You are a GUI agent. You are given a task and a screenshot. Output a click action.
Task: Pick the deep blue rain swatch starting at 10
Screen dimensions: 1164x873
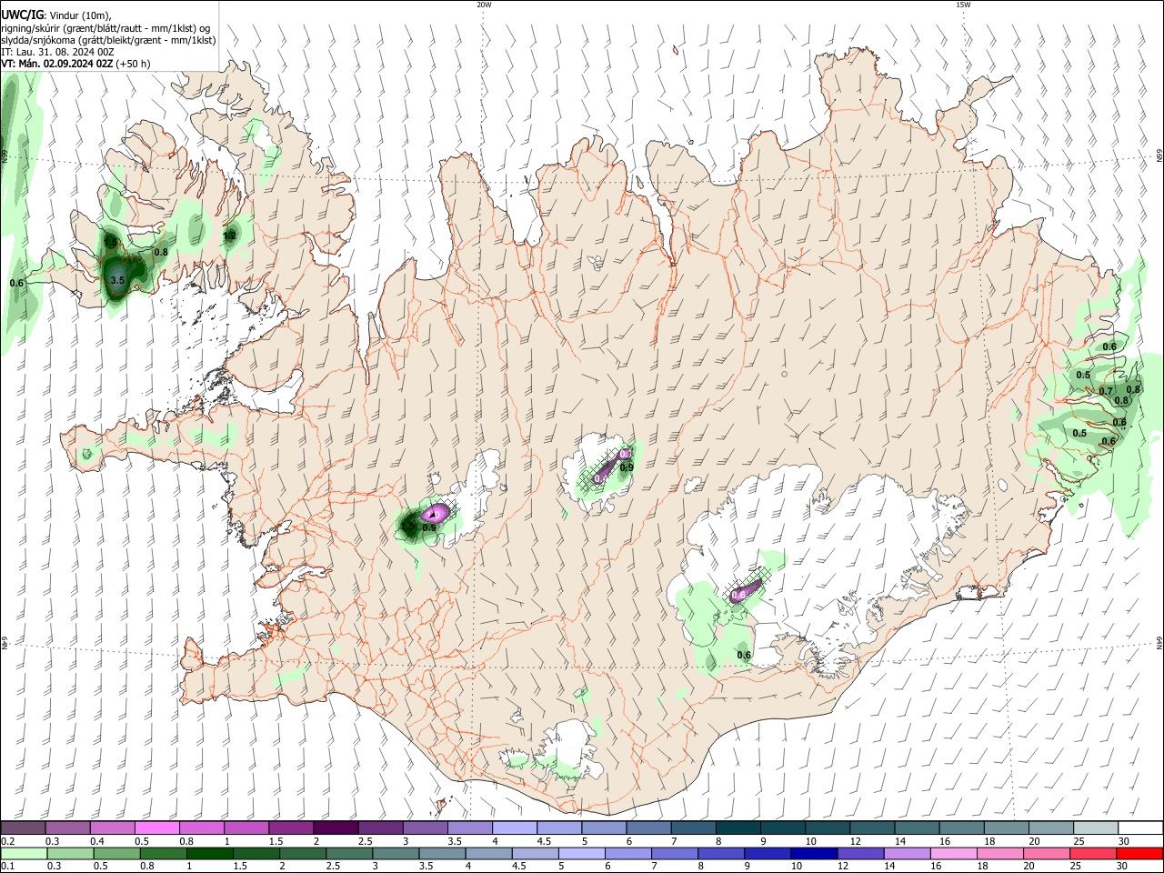pyautogui.click(x=815, y=853)
